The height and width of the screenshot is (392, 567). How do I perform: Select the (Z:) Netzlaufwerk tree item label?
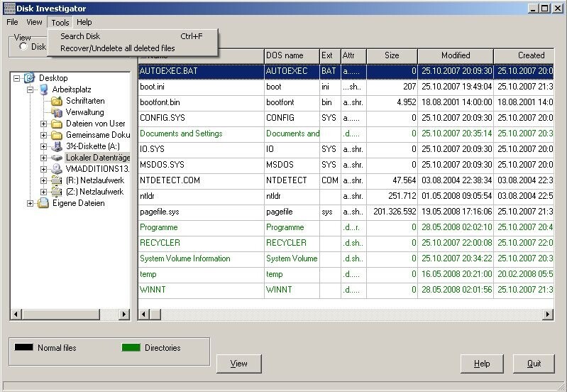click(x=95, y=192)
